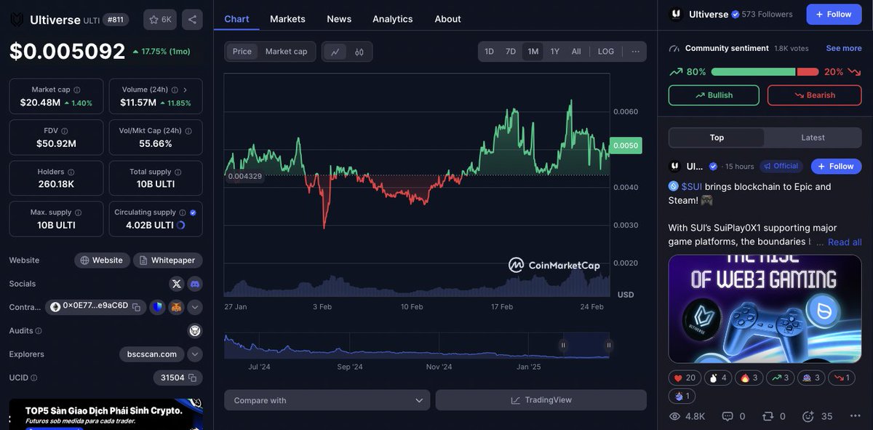The width and height of the screenshot is (873, 430).
Task: Copy the UCID 31504 value
Action: (192, 378)
